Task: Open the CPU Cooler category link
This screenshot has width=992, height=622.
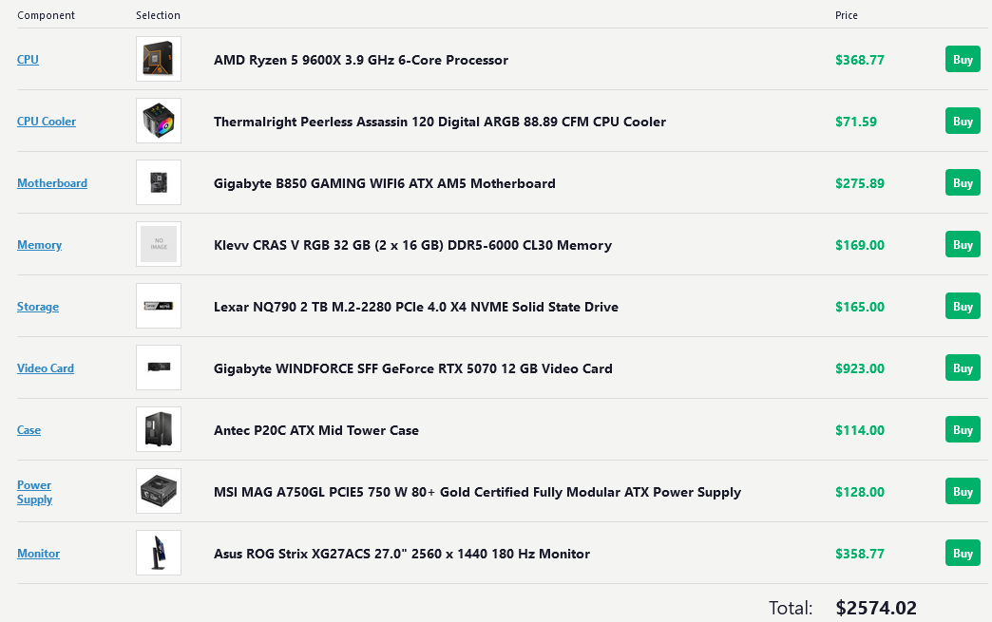Action: 47,122
